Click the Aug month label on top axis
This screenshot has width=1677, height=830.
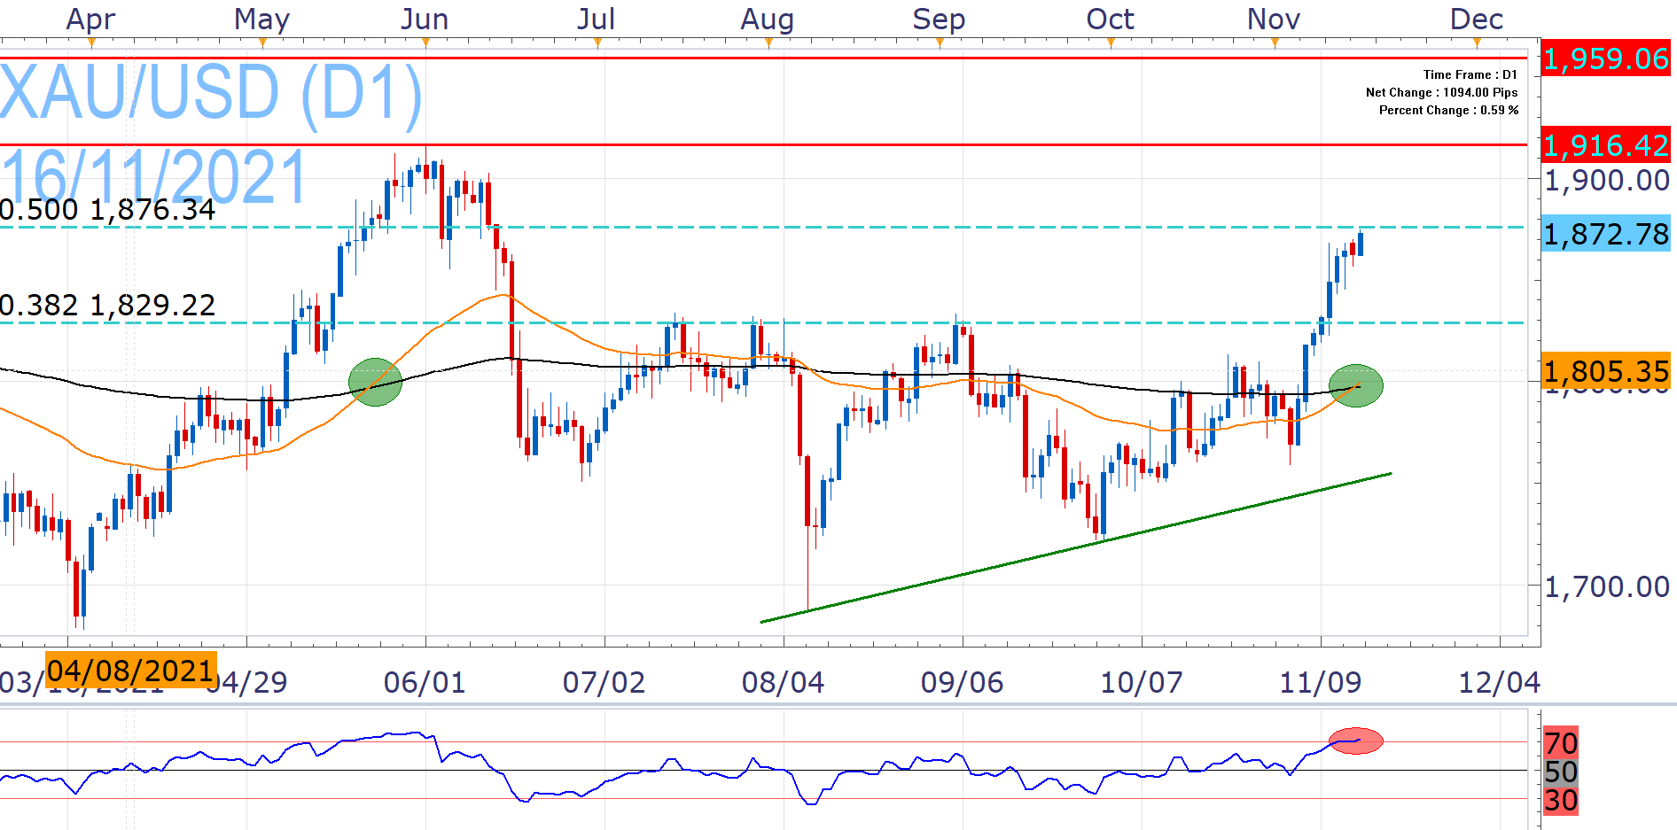click(767, 19)
